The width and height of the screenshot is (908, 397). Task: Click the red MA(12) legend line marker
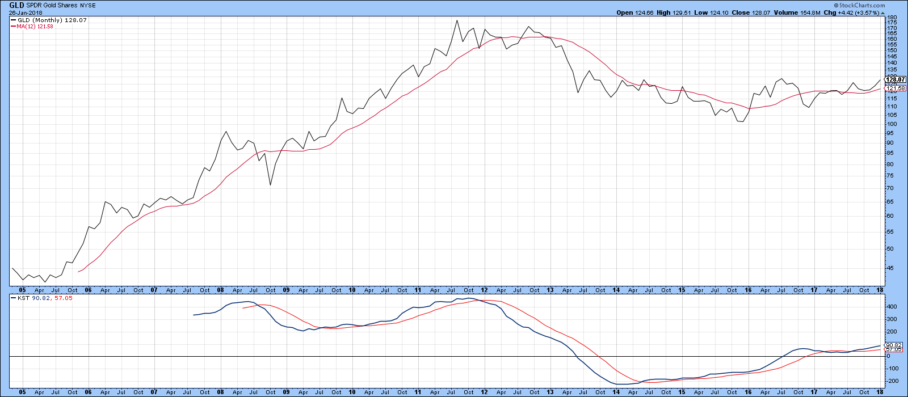(x=13, y=27)
